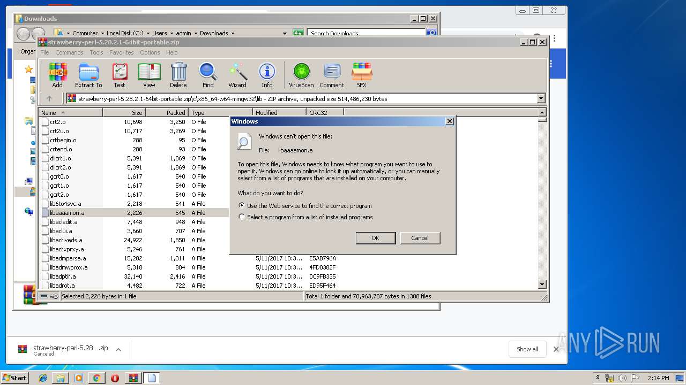Click the SFX toolbar icon
This screenshot has height=385, width=686.
pyautogui.click(x=362, y=75)
